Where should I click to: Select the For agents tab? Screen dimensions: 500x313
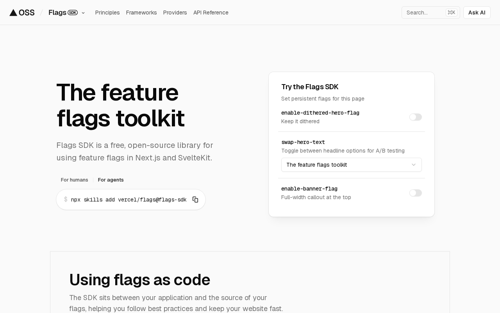pyautogui.click(x=111, y=180)
